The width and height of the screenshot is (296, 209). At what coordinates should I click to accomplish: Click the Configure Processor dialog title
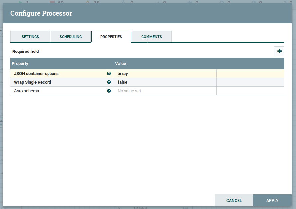41,14
